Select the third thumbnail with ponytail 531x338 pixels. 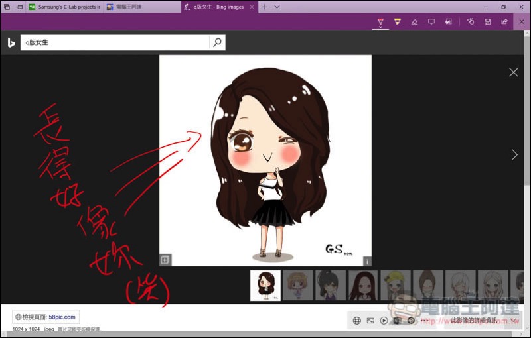click(330, 285)
